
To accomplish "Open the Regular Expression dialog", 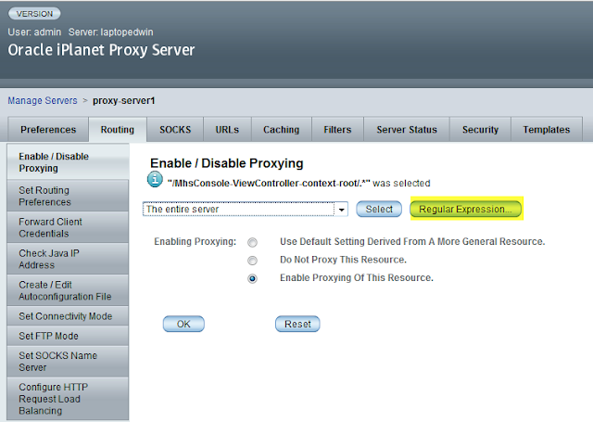I will click(x=465, y=210).
